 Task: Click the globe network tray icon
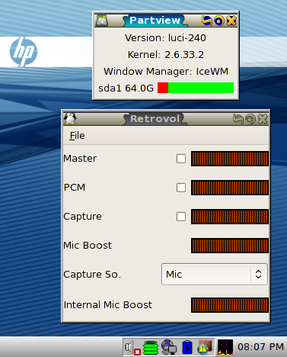[x=169, y=347]
